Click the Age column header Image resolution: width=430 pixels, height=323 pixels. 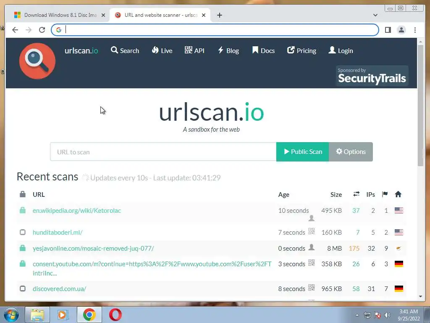click(x=283, y=194)
